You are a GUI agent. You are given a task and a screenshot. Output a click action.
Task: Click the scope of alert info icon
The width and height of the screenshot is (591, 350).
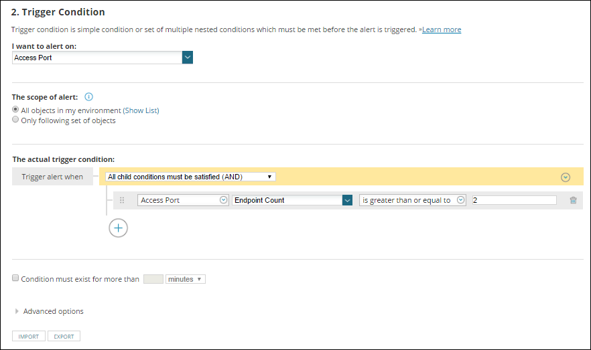(88, 97)
